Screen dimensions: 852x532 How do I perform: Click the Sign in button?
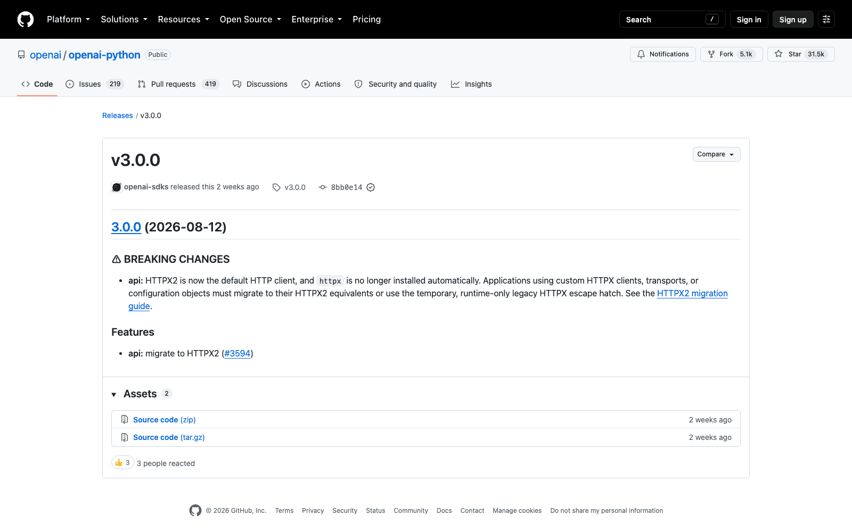click(749, 19)
